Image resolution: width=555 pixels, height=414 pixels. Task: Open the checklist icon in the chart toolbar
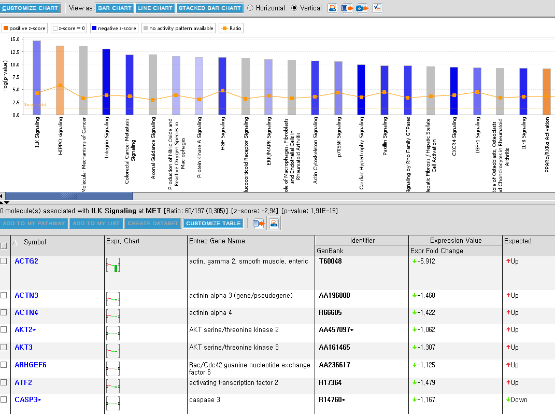tap(377, 8)
